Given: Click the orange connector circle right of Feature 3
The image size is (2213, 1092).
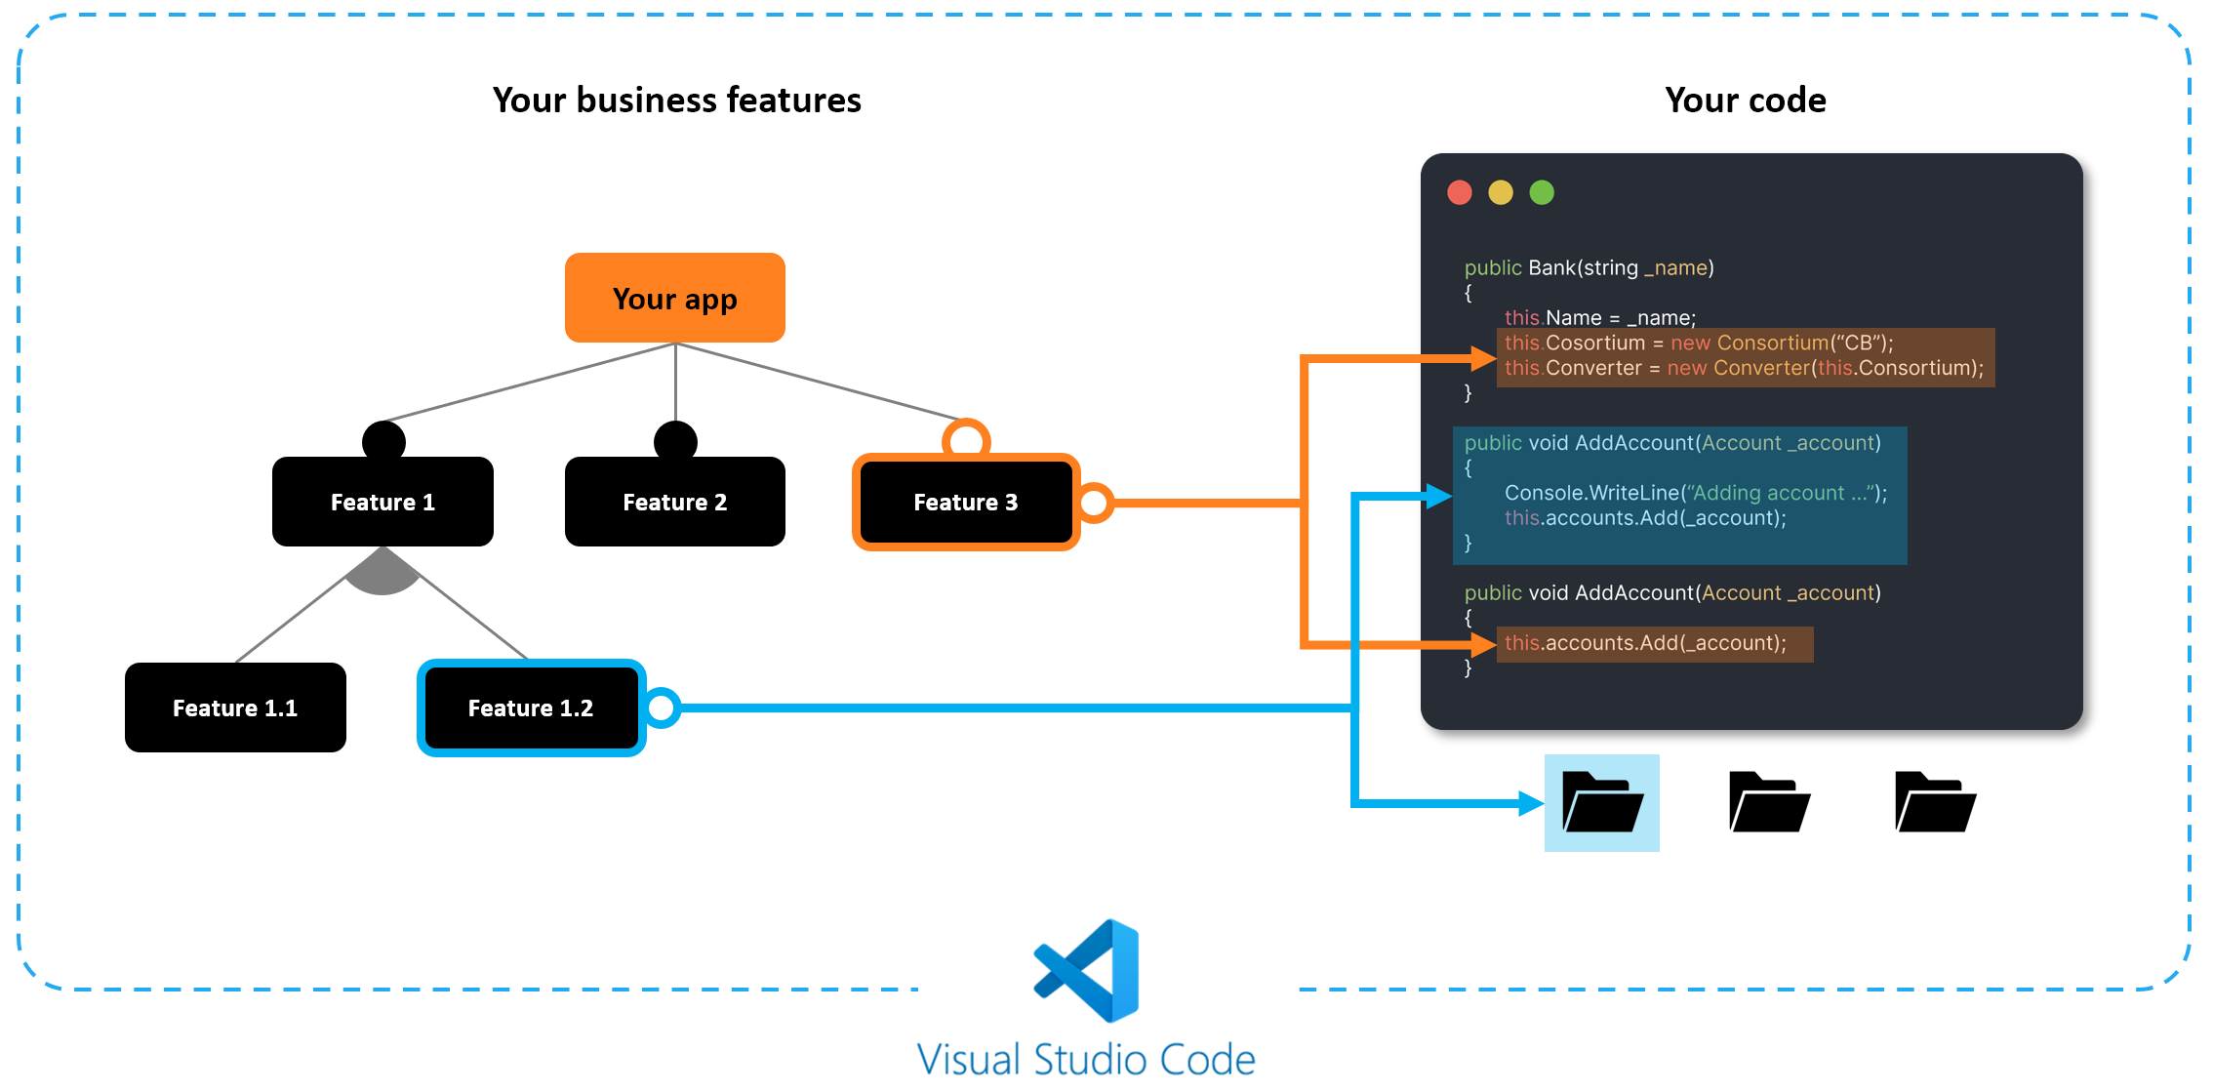Looking at the screenshot, I should (x=1095, y=503).
